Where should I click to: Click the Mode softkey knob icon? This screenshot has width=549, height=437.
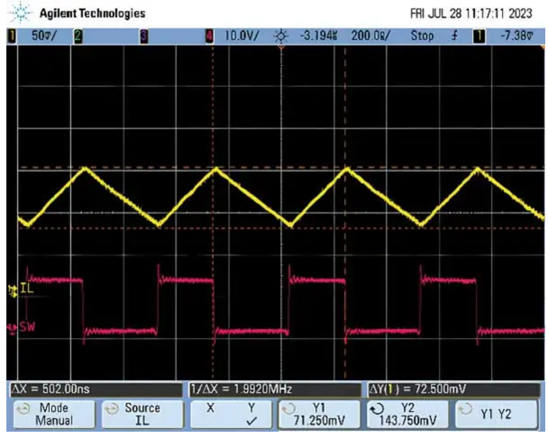pos(23,409)
